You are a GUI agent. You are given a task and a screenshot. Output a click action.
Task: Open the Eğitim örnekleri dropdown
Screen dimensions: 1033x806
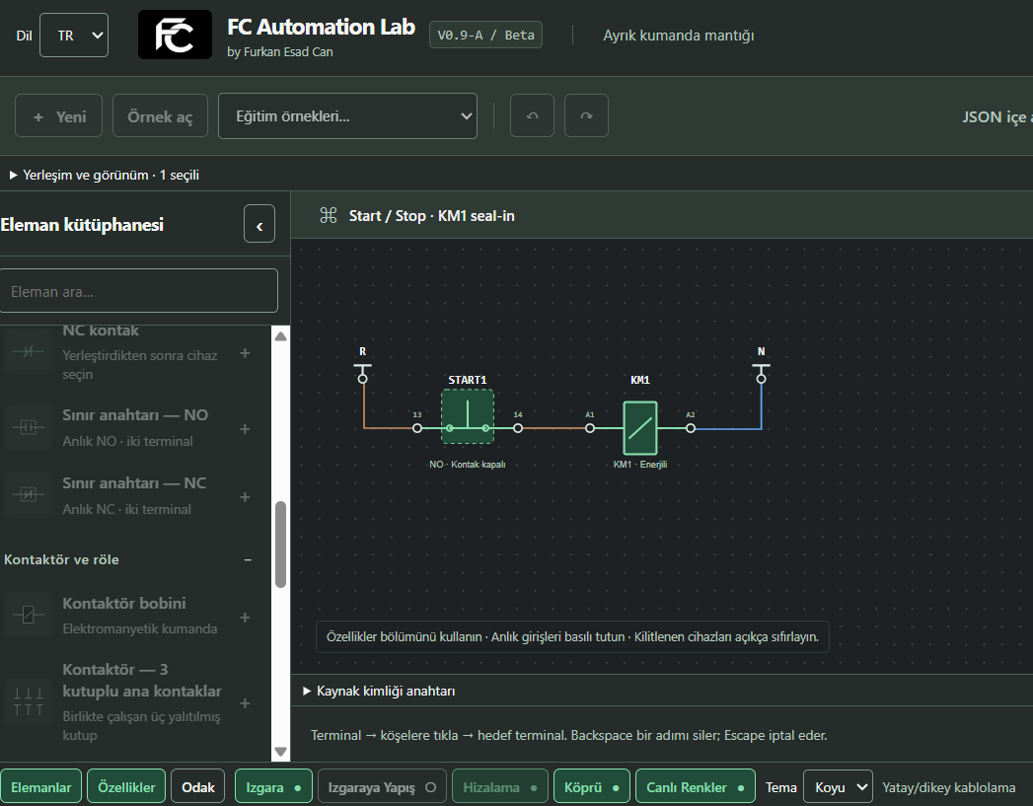coord(348,115)
